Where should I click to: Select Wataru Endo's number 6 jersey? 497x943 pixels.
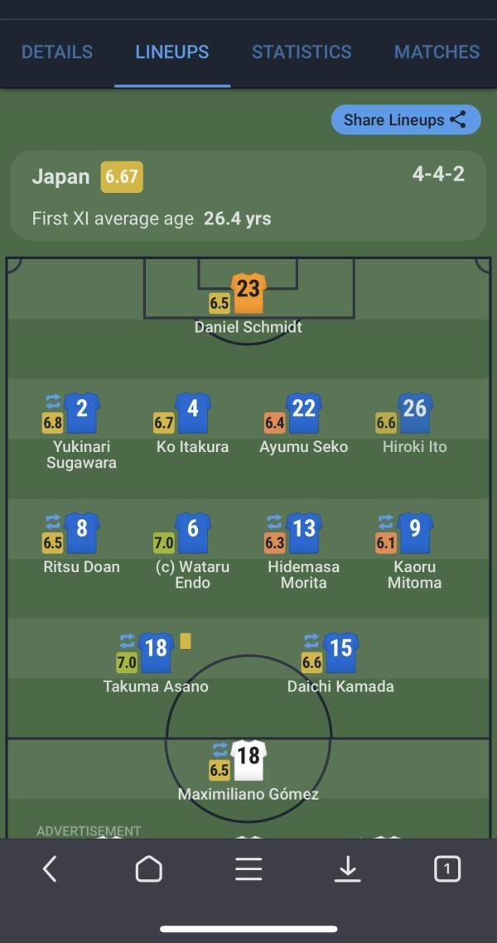coord(192,532)
